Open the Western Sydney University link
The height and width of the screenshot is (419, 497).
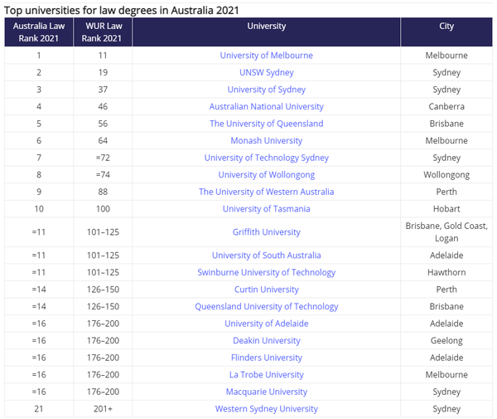pos(266,409)
